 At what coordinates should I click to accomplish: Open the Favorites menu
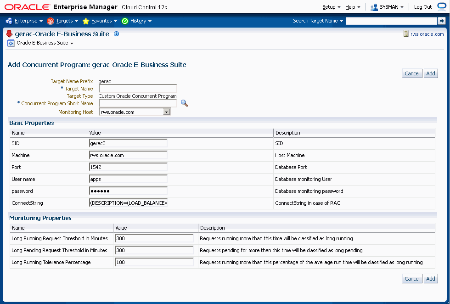click(104, 21)
